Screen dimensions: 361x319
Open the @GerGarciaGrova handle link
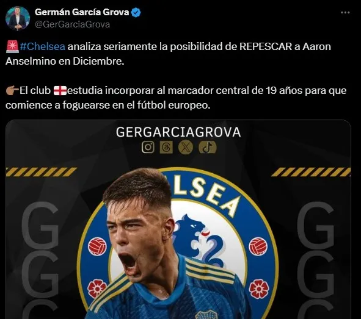pyautogui.click(x=72, y=24)
